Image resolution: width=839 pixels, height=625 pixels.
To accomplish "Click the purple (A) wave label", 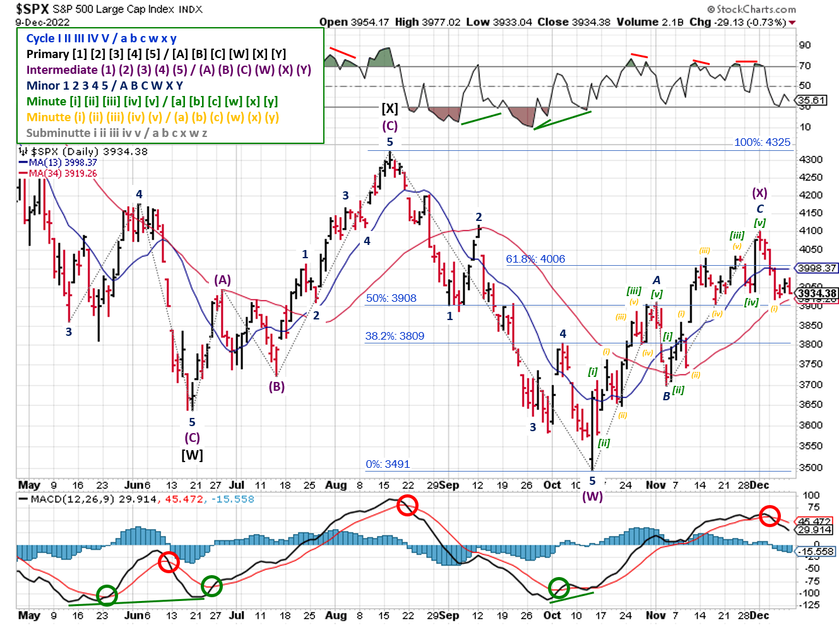I will [222, 280].
